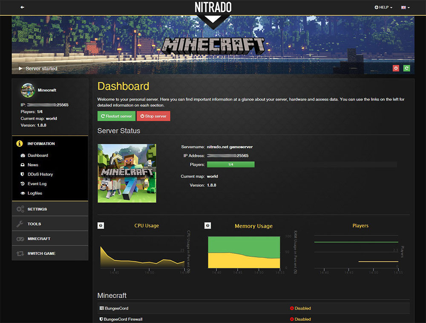The height and width of the screenshot is (323, 426).
Task: Click the BungeeCord Firewall row label
Action: click(123, 319)
